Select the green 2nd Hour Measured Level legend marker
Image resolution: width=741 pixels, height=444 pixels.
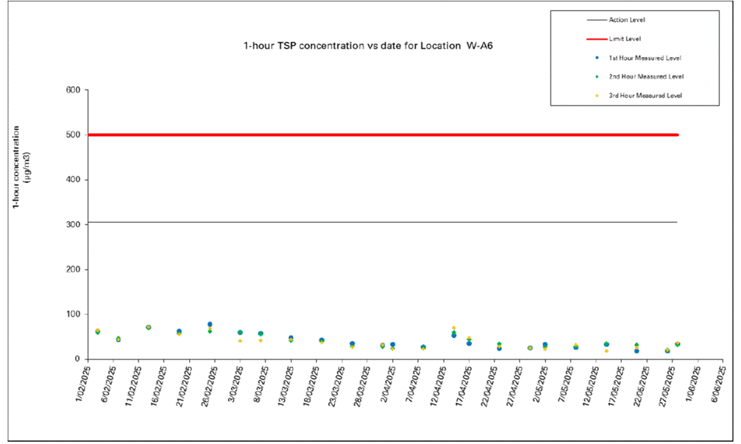click(x=597, y=76)
